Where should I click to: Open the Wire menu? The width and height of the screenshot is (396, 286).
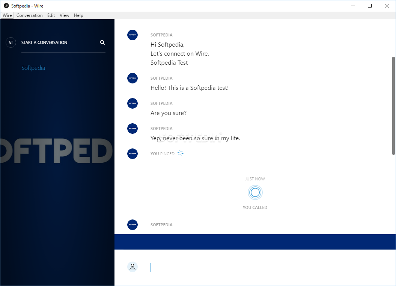point(7,15)
